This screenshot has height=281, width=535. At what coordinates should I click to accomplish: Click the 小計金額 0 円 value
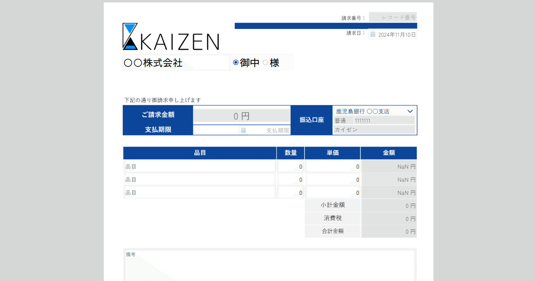point(389,206)
